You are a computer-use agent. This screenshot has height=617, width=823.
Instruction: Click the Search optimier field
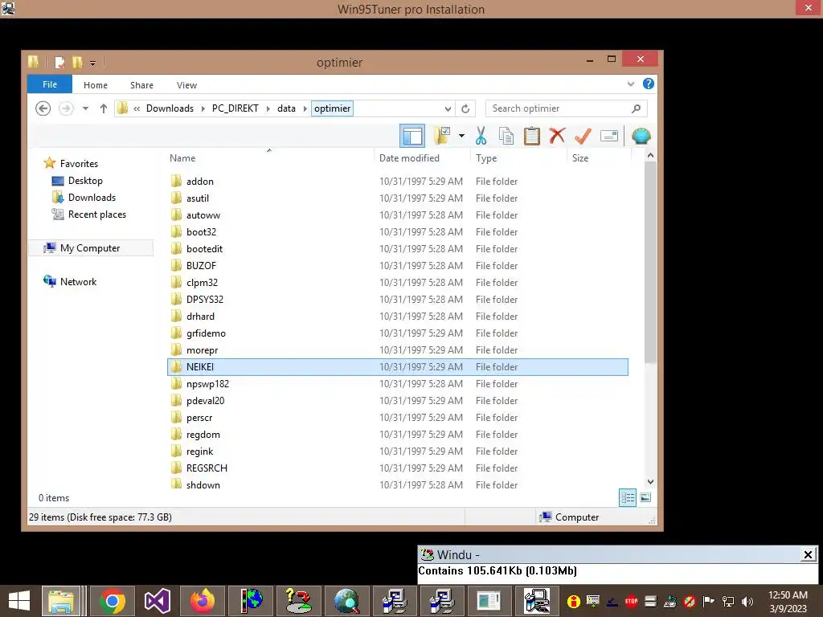(x=566, y=108)
